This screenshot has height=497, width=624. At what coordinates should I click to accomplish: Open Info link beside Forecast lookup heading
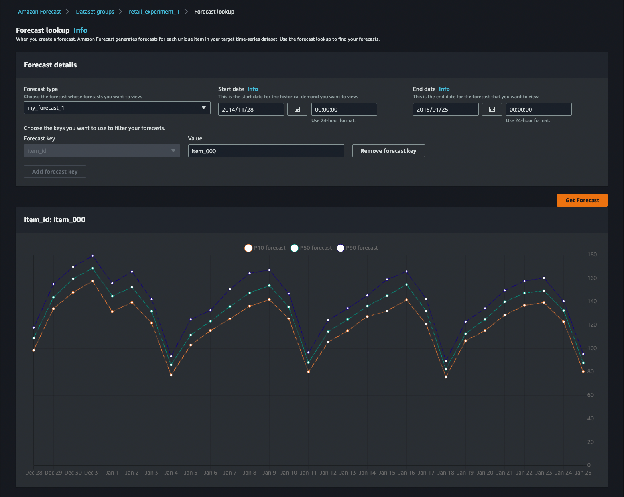pyautogui.click(x=80, y=30)
